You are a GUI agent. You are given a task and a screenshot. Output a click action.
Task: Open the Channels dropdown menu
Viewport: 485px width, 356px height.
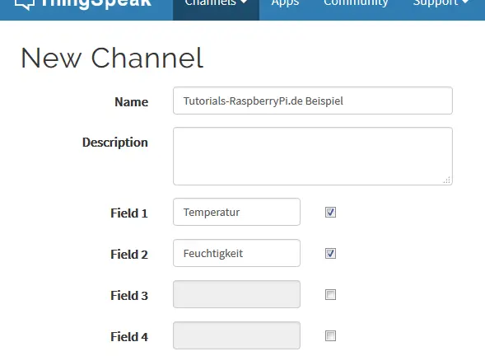tap(216, 7)
